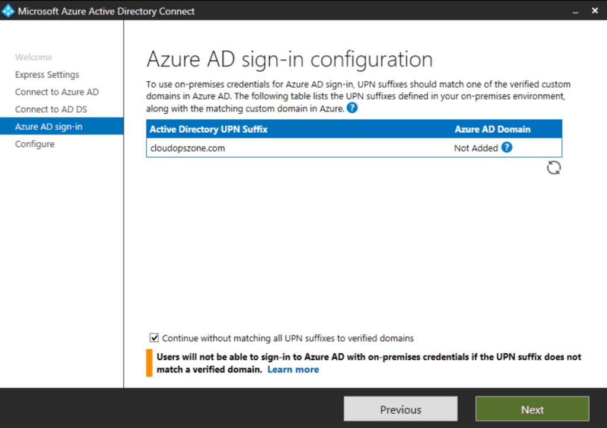Image resolution: width=607 pixels, height=428 pixels.
Task: Click the "Not Added" status label
Action: click(x=474, y=148)
